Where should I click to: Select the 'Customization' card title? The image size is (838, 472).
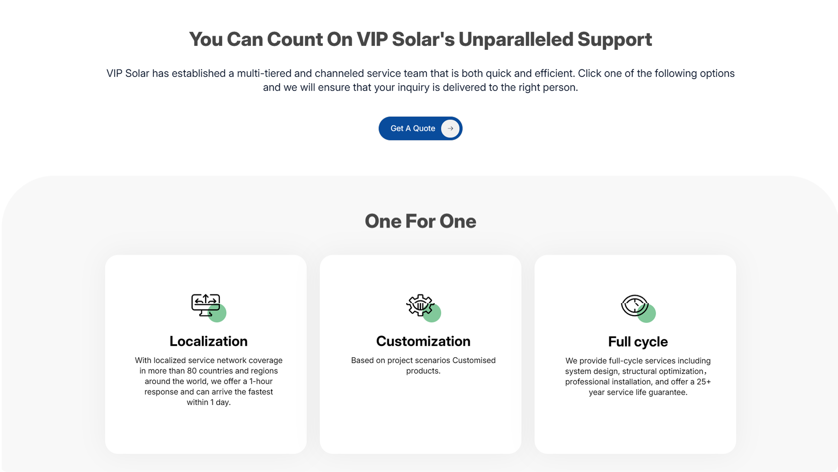pyautogui.click(x=423, y=341)
